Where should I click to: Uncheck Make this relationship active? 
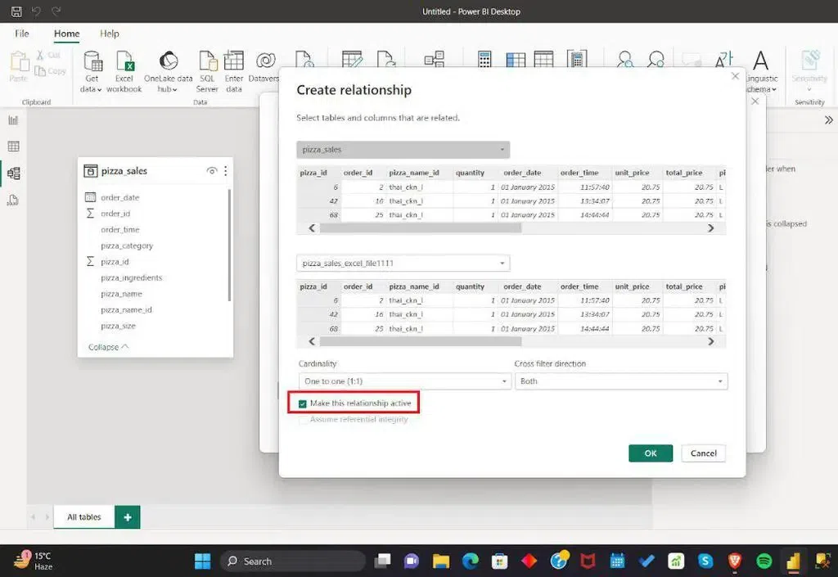(x=303, y=403)
